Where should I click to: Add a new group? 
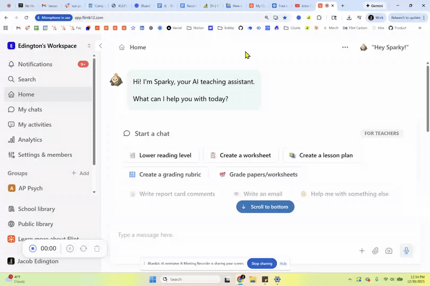[80, 173]
